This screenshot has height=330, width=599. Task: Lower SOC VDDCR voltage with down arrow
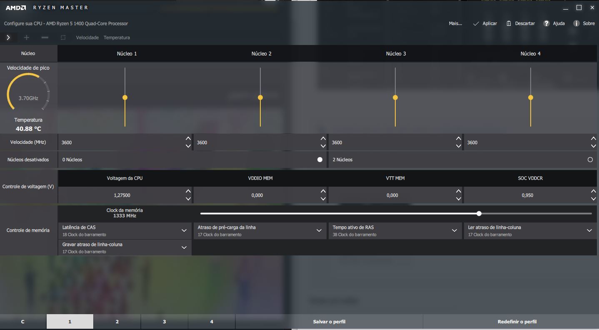click(594, 199)
